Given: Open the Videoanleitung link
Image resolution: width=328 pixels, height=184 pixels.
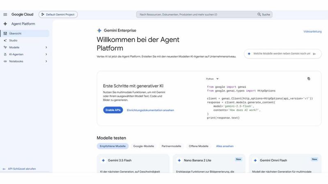Looking at the screenshot, I should coord(312,31).
